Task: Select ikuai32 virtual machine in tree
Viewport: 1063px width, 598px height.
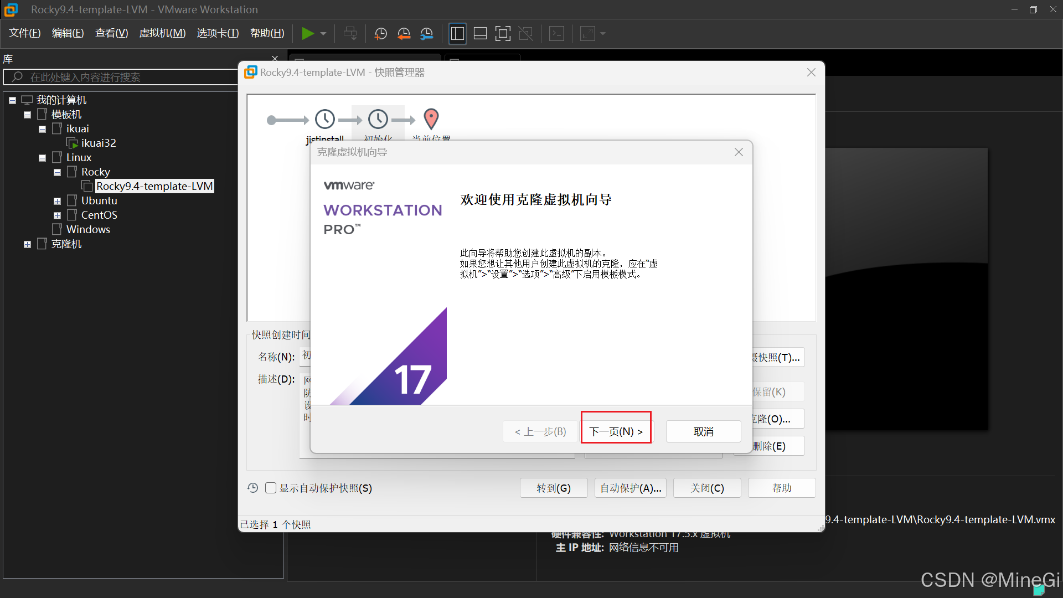Action: tap(98, 143)
